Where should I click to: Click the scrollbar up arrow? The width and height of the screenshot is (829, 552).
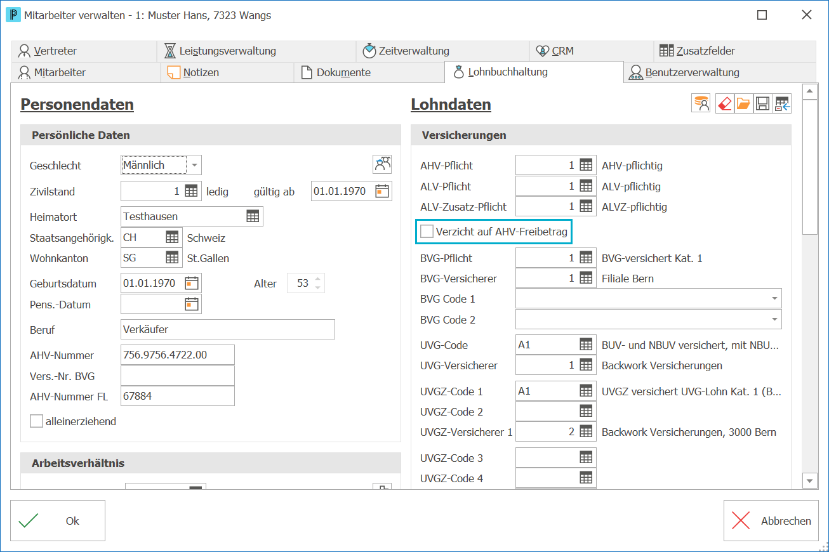tap(809, 92)
